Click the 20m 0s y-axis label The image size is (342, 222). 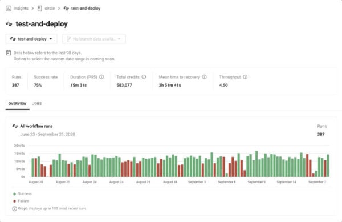(19, 146)
